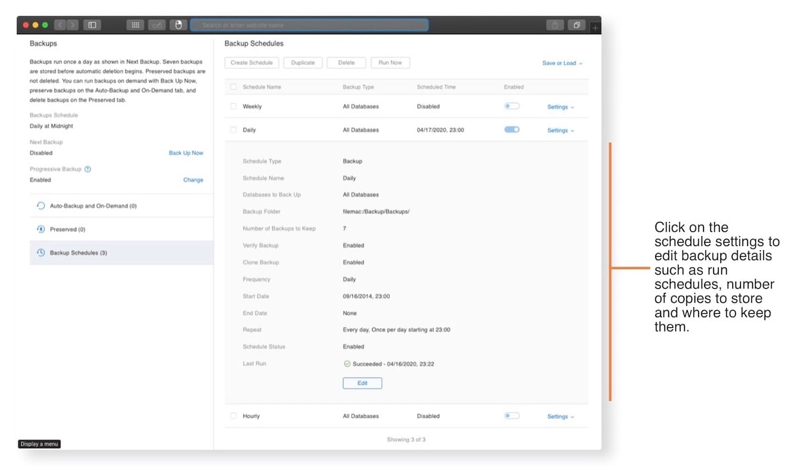Open Settings dropdown for the Weekly schedule
Image resolution: width=800 pixels, height=466 pixels.
pos(560,107)
